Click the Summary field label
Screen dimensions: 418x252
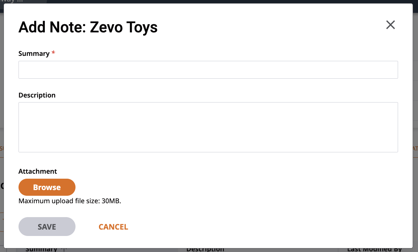click(34, 53)
